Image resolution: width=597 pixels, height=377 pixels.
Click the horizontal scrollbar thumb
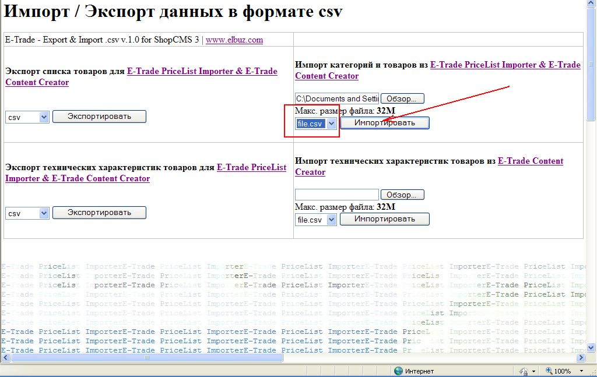[147, 358]
